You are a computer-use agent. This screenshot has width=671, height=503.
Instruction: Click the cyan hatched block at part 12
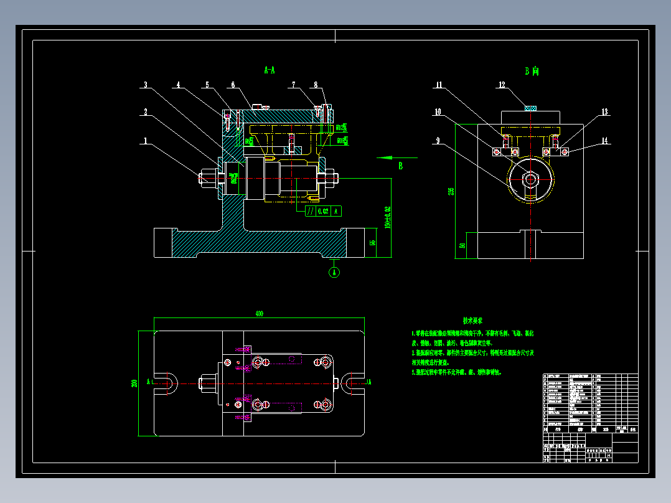click(x=530, y=108)
